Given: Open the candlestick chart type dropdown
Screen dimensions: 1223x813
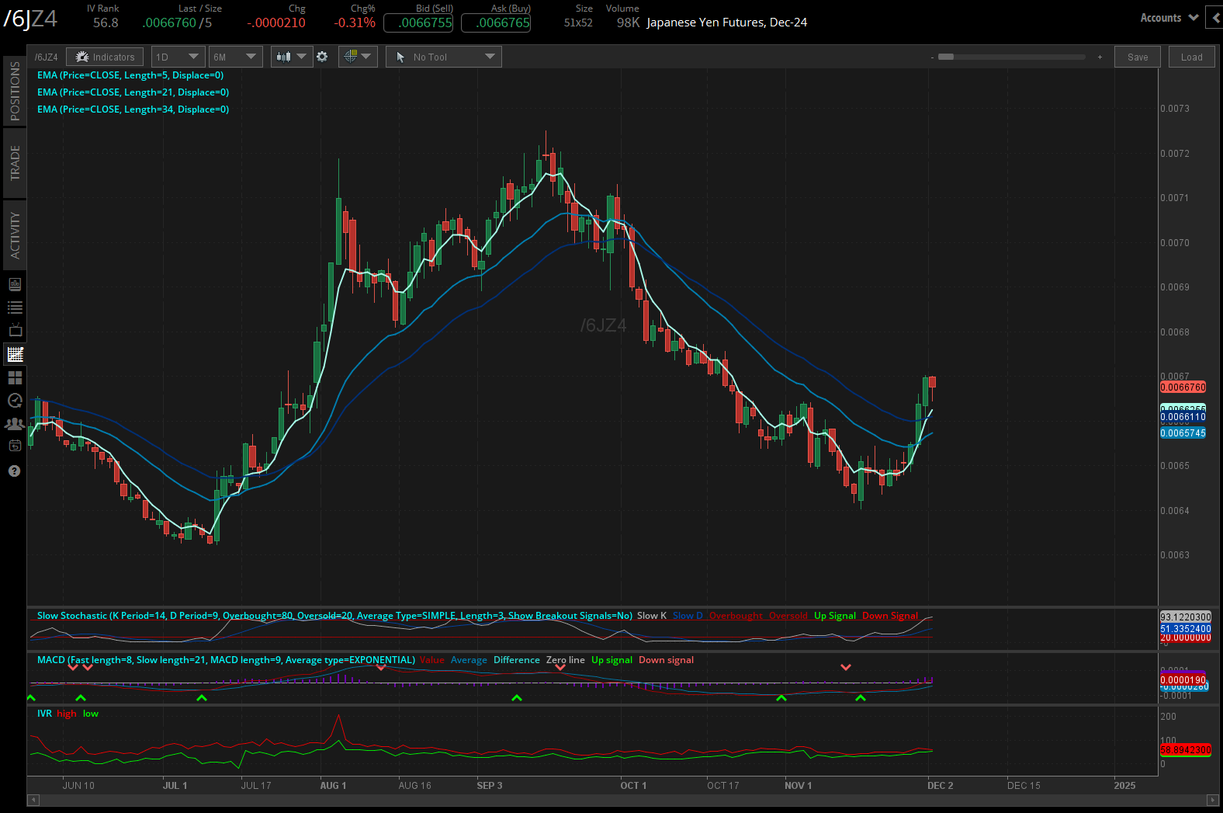Looking at the screenshot, I should (291, 57).
